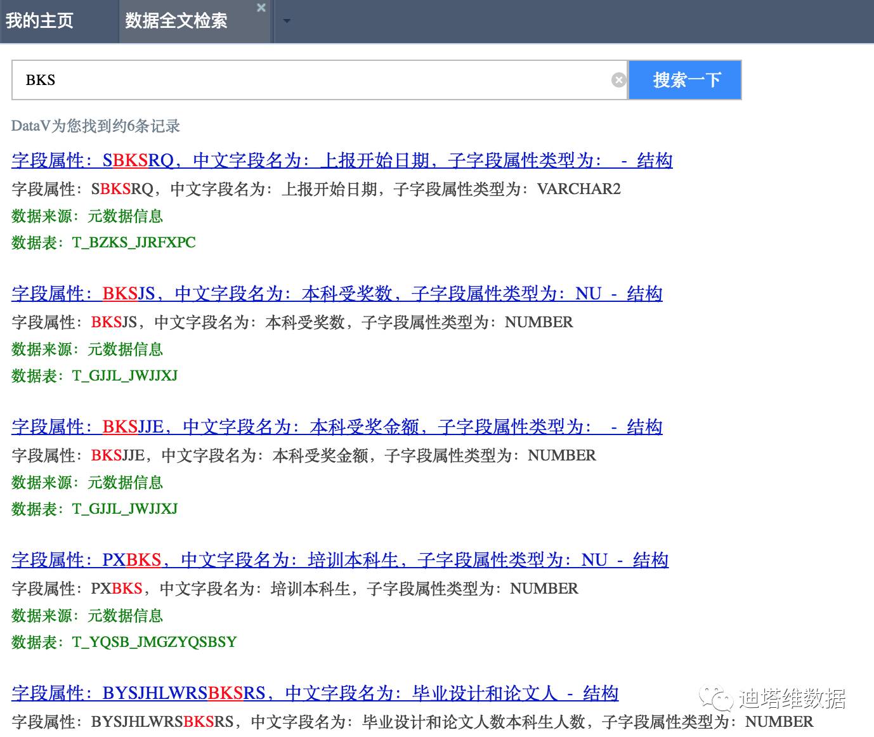The width and height of the screenshot is (874, 737).
Task: Click 数据来源：元数据信息 under the SBKSRQ result
Action: (88, 216)
